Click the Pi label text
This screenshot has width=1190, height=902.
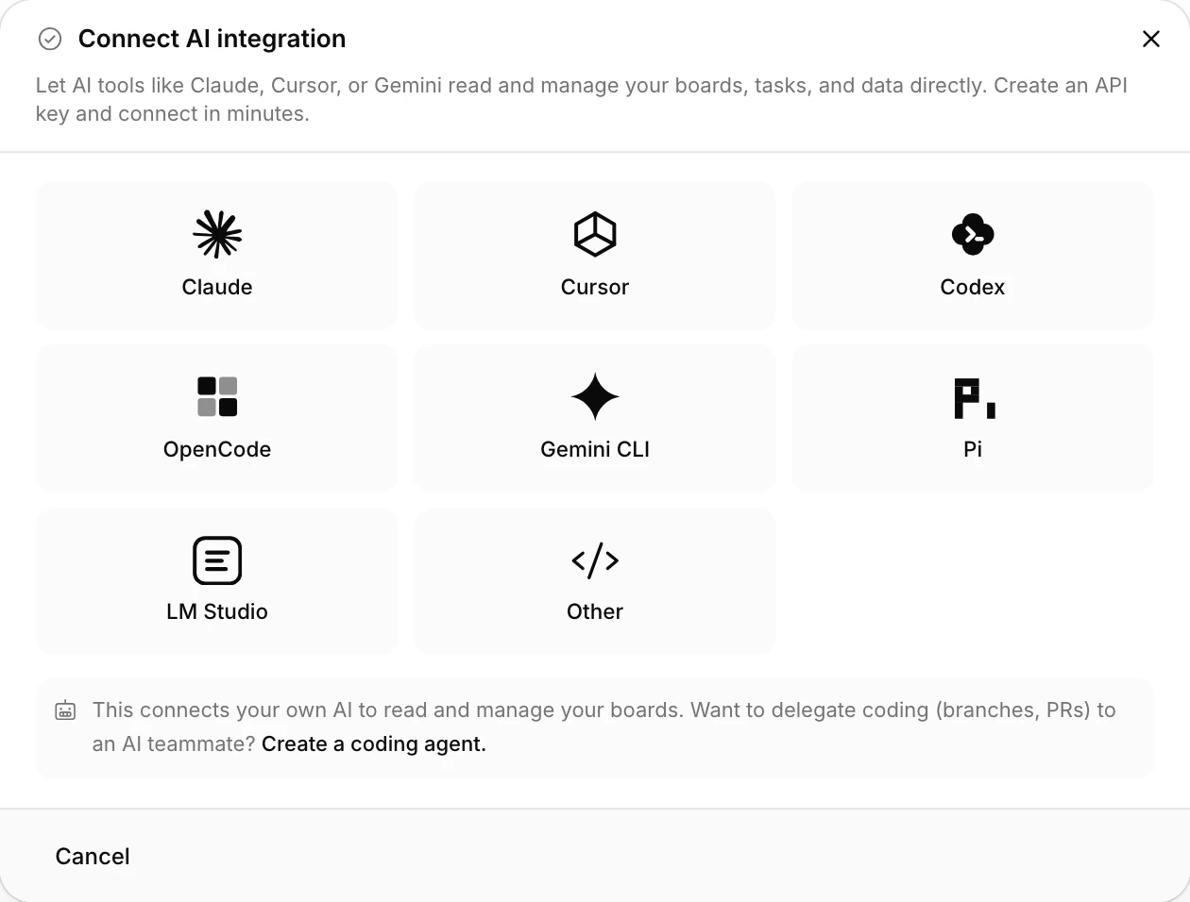click(973, 449)
